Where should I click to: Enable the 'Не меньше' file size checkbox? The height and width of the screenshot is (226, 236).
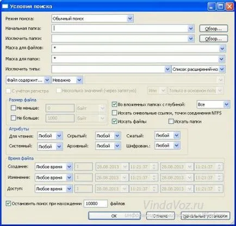coord(13,108)
